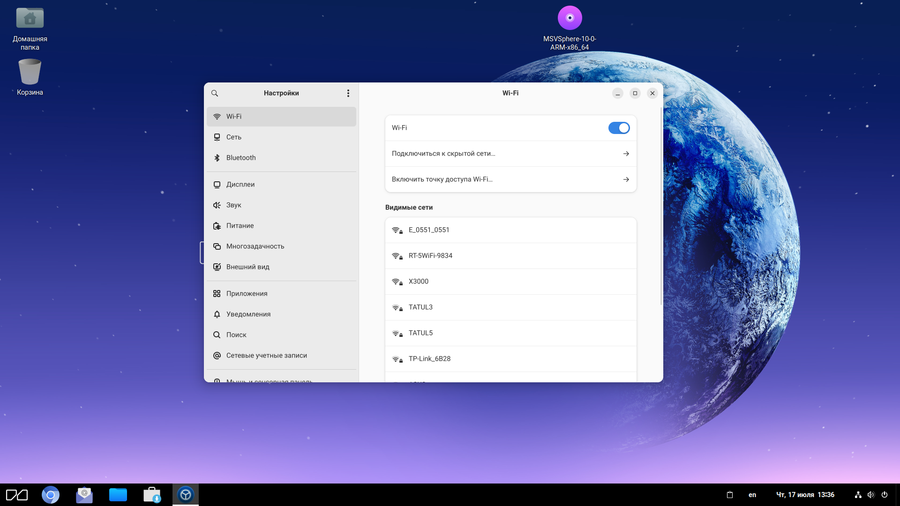The width and height of the screenshot is (900, 506).
Task: Open the arrow for Wi-Fi hotspot option
Action: click(x=626, y=179)
